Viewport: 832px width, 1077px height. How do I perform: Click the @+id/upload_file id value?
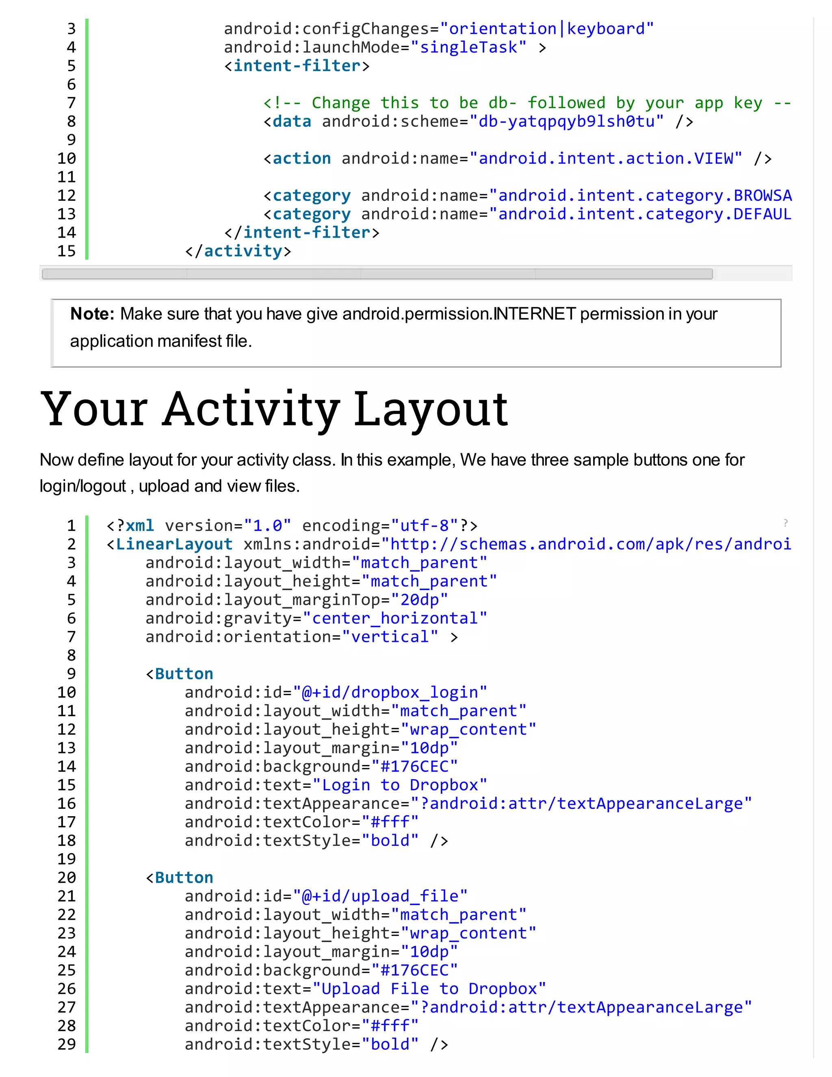tap(380, 895)
